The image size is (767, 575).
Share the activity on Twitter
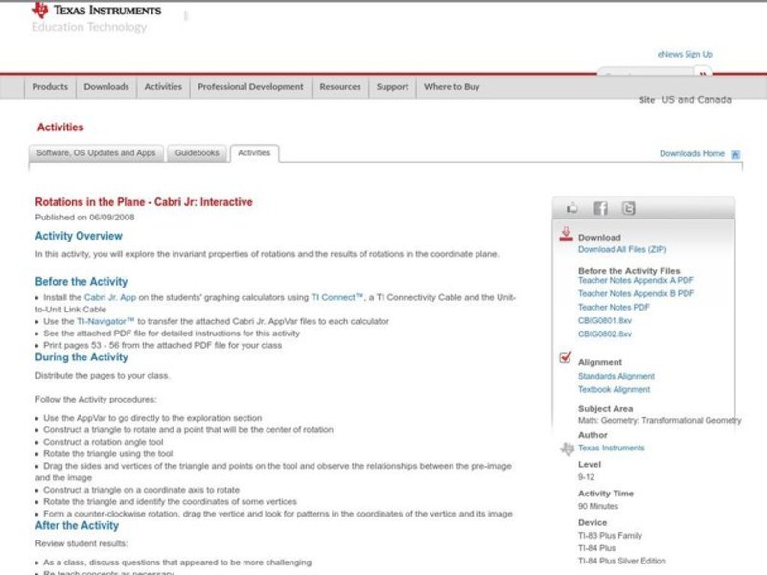tap(628, 208)
